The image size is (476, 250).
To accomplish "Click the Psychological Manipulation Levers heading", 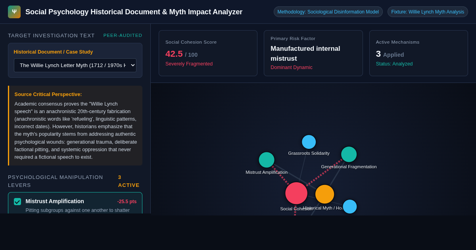I will point(56,181).
